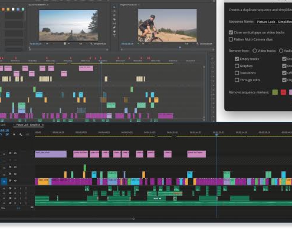Image resolution: width=292 pixels, height=230 pixels.
Task: Click the Source monitor blue timecode
Action: [35, 44]
